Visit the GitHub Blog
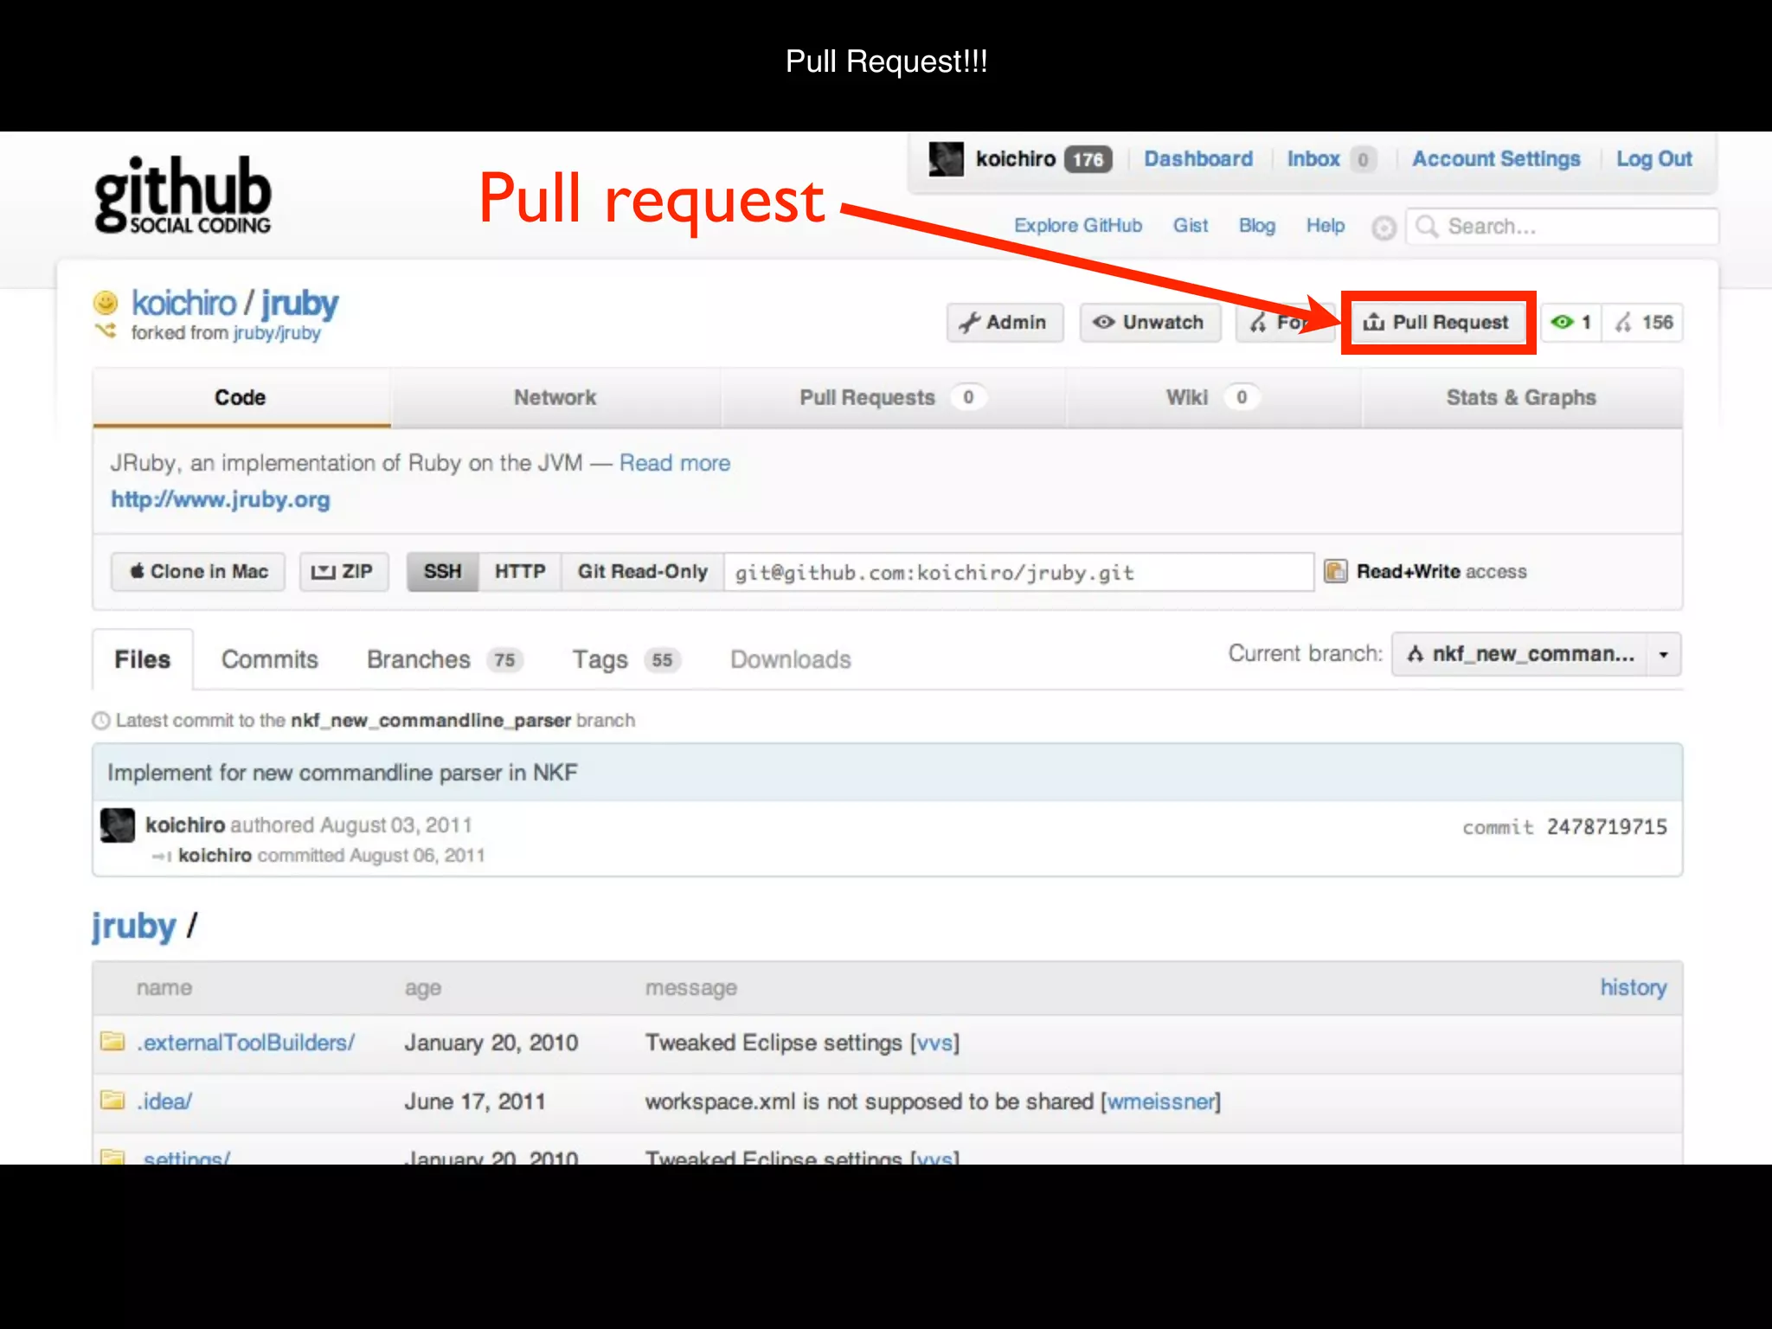The image size is (1772, 1329). coord(1257,226)
